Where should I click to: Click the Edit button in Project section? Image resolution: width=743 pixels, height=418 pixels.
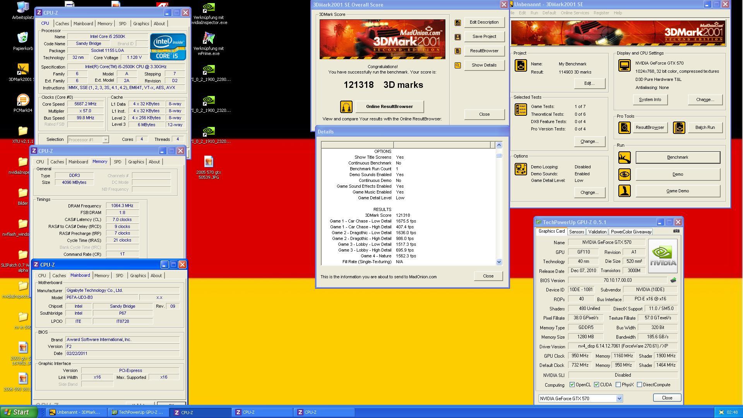[x=589, y=83]
